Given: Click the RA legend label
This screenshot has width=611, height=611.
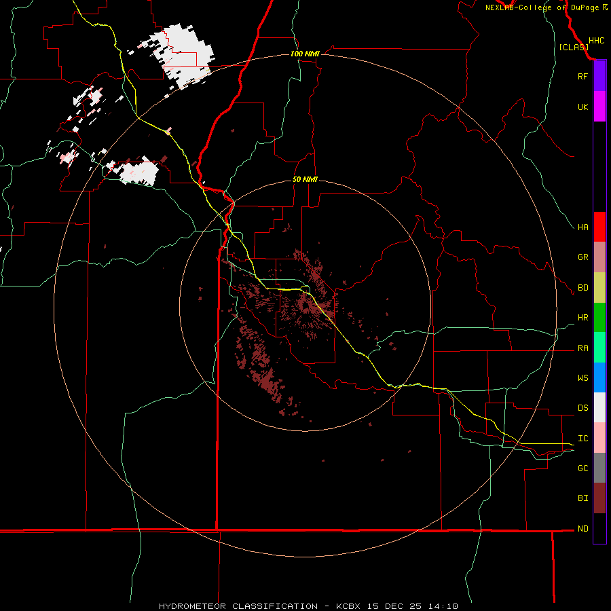Looking at the screenshot, I should 583,348.
